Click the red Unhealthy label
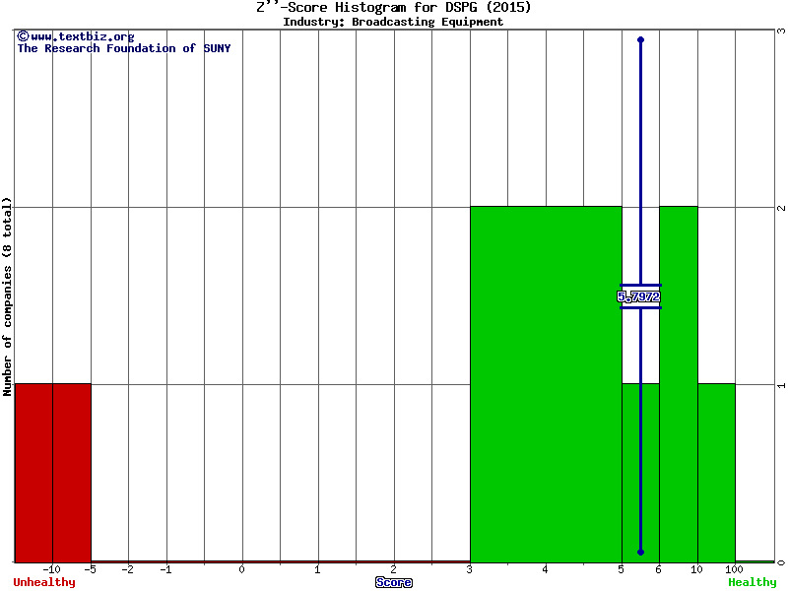This screenshot has height=591, width=788. [x=45, y=582]
